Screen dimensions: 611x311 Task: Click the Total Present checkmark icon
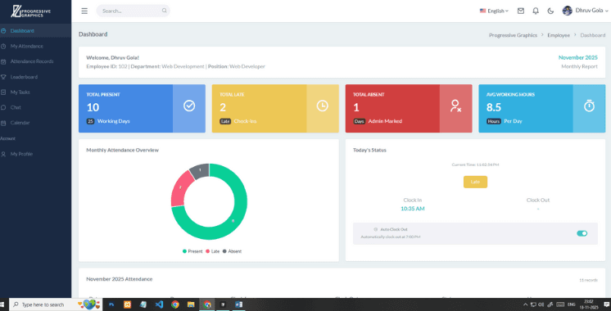coord(189,106)
